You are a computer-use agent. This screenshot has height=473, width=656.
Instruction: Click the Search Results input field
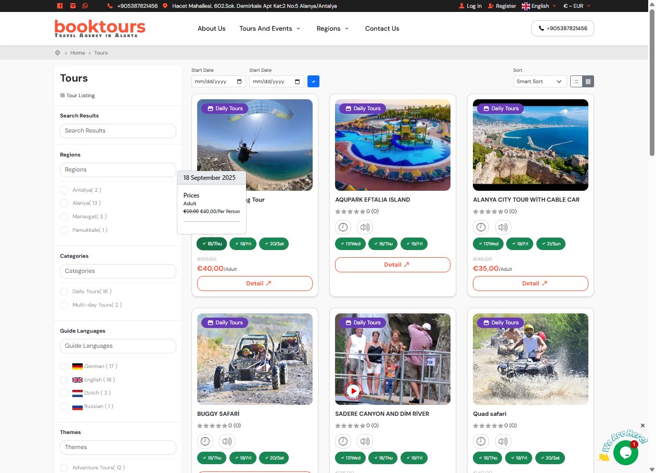tap(118, 131)
